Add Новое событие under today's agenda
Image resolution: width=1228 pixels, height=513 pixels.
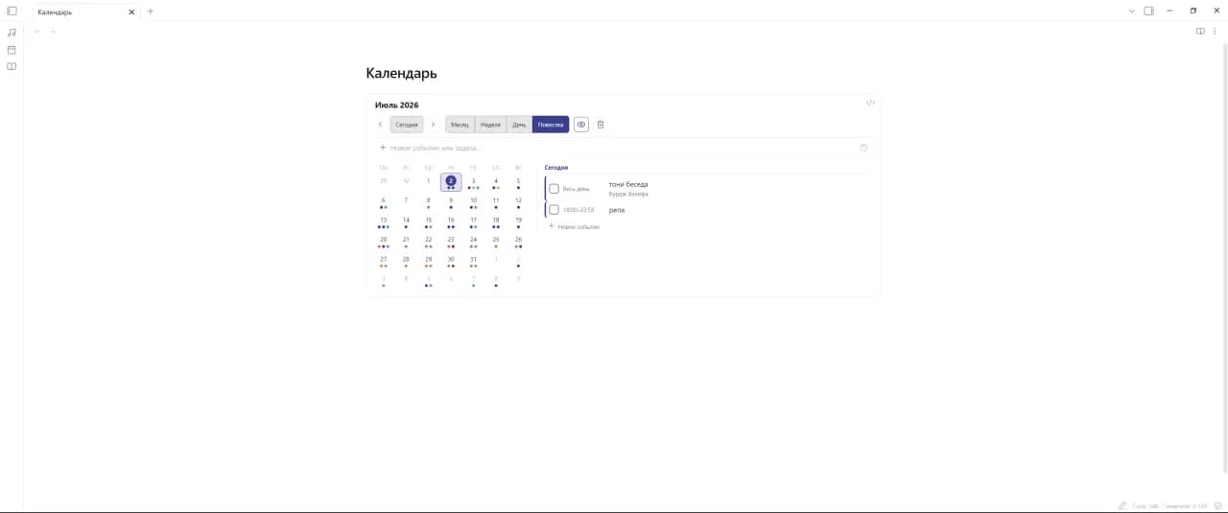tap(574, 226)
